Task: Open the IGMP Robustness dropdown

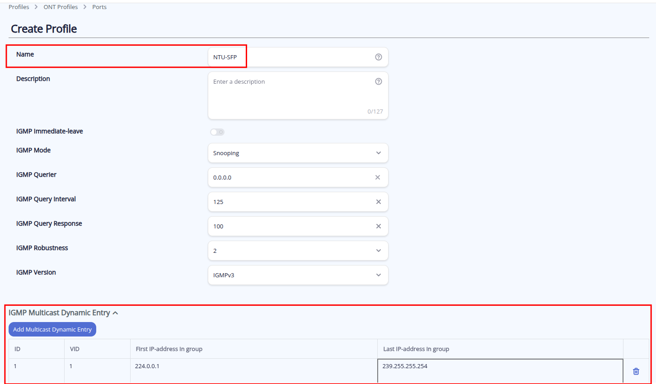Action: 298,251
